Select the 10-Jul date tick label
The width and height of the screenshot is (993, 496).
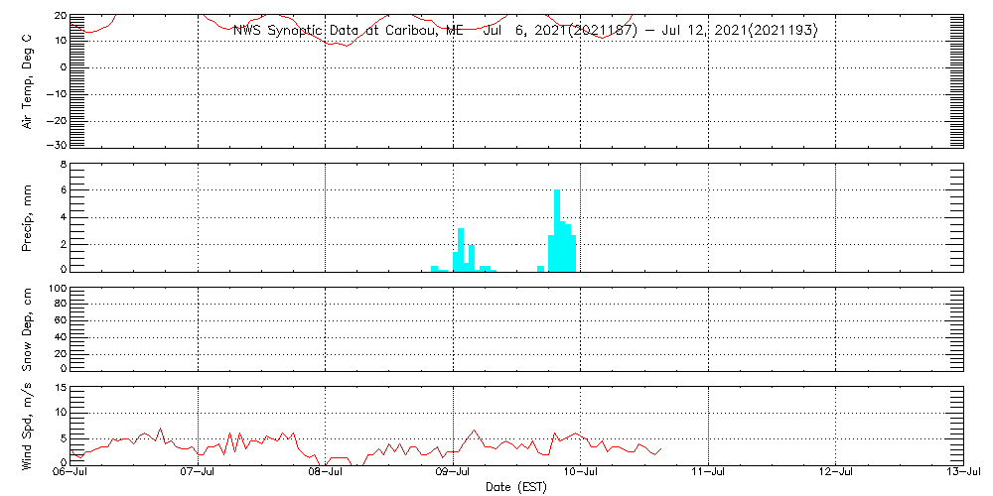[x=581, y=473]
